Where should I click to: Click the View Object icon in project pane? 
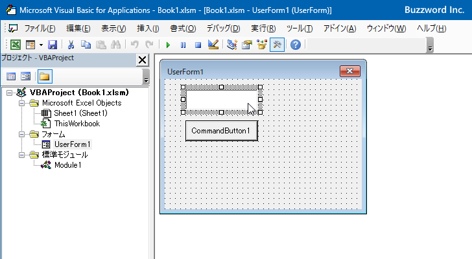pyautogui.click(x=25, y=76)
